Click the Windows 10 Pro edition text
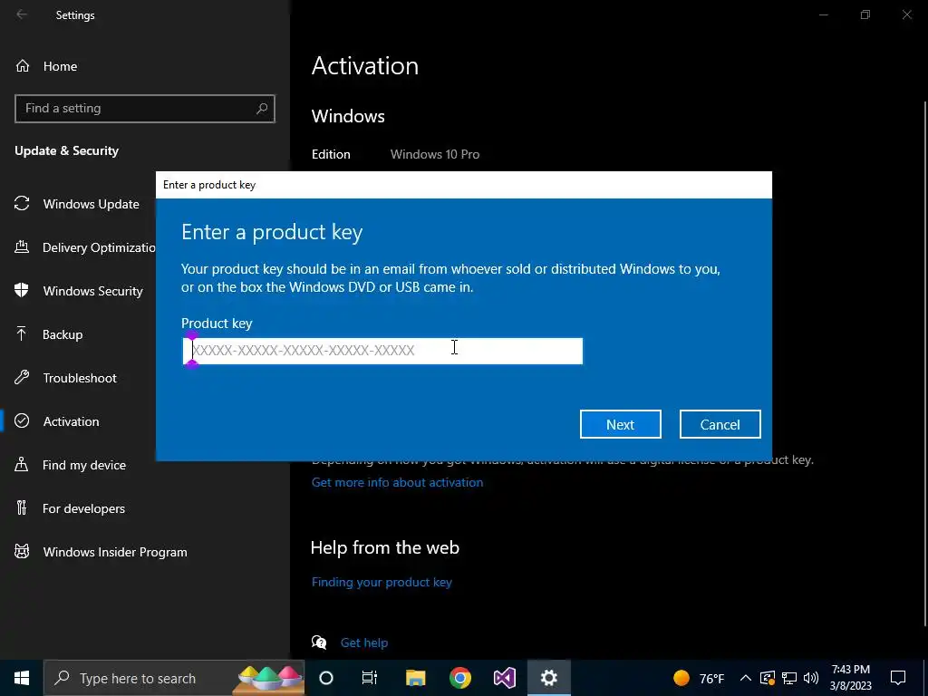 435,154
